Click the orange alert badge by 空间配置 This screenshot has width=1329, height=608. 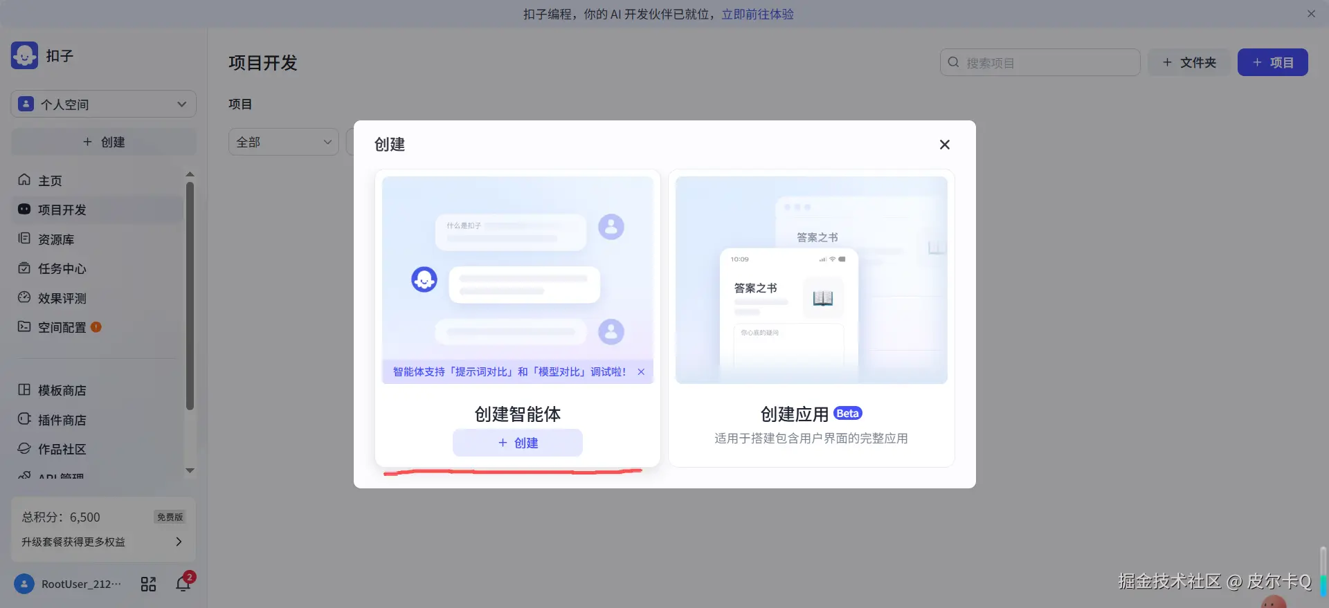[96, 327]
